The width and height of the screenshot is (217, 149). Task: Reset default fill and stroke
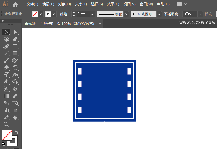pyautogui.click(x=4, y=144)
